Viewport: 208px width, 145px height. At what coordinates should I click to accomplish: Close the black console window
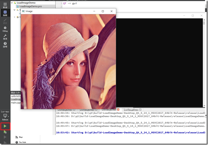point(201,16)
